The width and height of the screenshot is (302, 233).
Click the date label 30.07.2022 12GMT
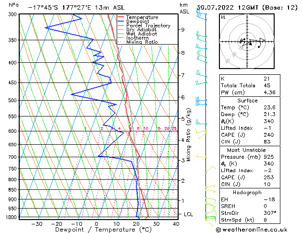pos(228,8)
